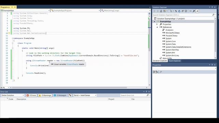Toggle the 0 Messages filter button
The height and width of the screenshot is (123, 219).
[x=60, y=95]
